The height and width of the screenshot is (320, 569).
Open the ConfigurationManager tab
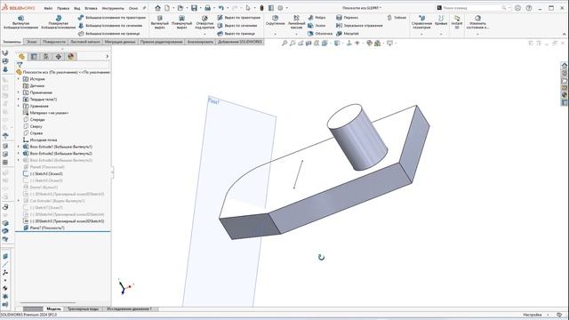point(46,56)
